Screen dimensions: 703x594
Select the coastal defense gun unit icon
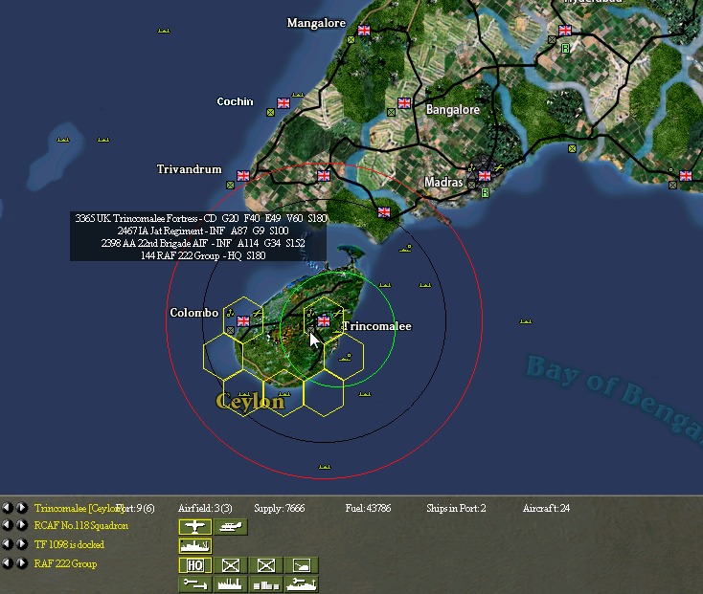[x=302, y=565]
